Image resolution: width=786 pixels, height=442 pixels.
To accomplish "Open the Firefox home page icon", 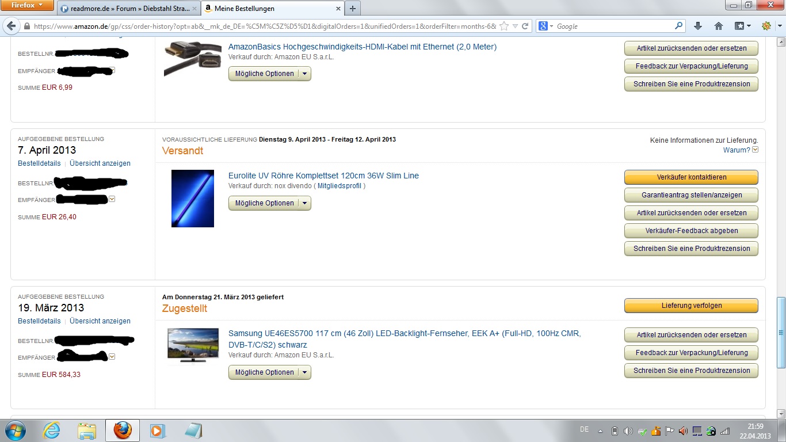I will tap(718, 26).
